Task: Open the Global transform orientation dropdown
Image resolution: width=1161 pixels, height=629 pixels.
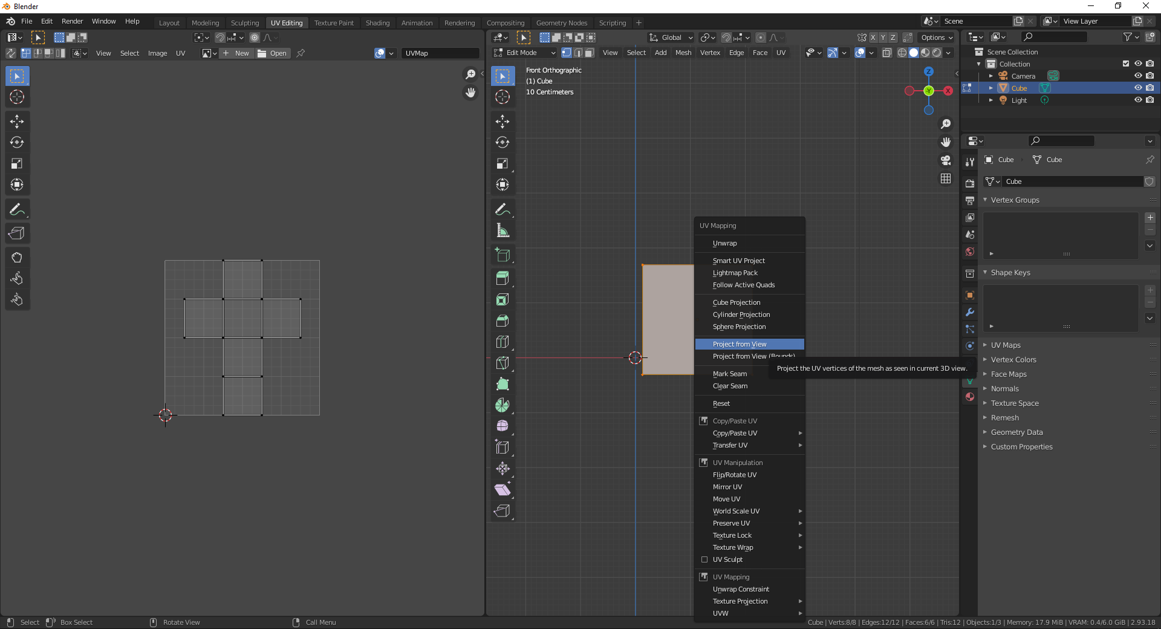Action: coord(671,37)
